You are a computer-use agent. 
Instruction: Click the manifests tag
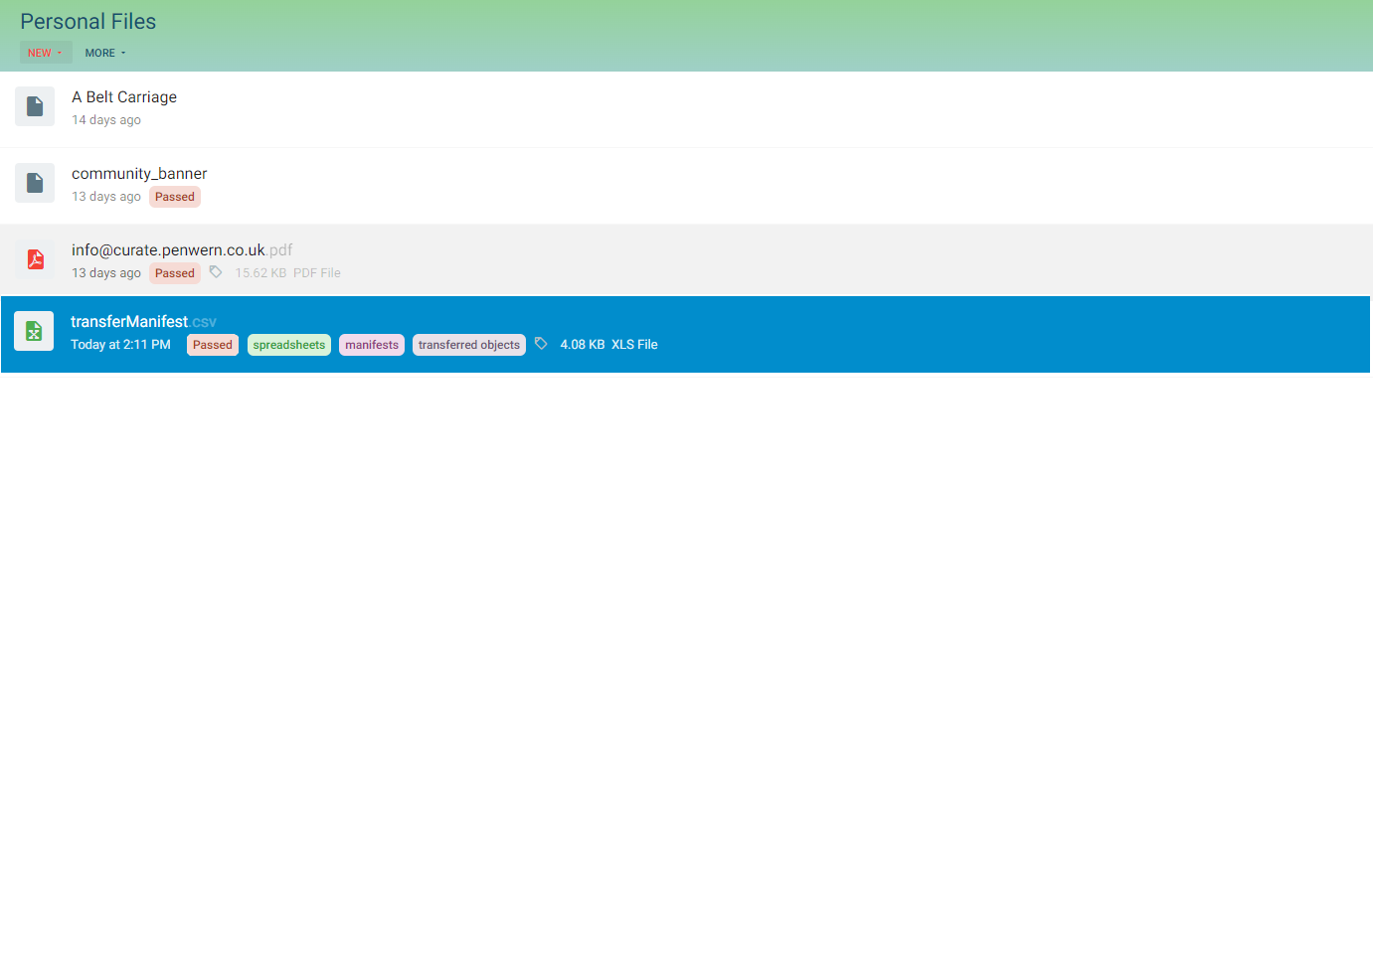click(372, 345)
